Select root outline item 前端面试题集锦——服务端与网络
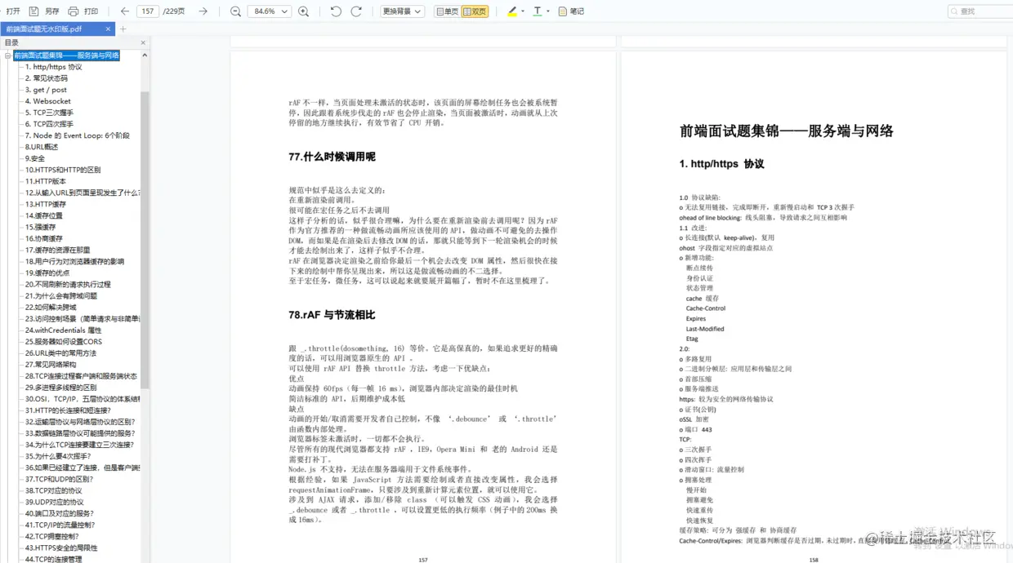Screen dimensions: 1013x563 pyautogui.click(x=66, y=55)
